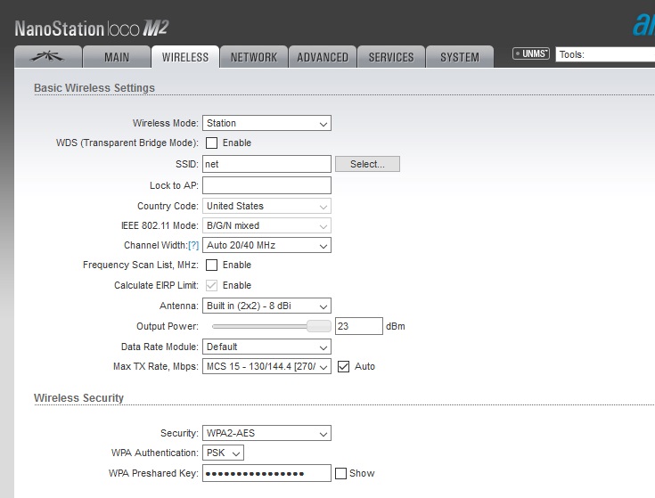Image resolution: width=655 pixels, height=498 pixels.
Task: Enable the Frequency Scan List checkbox
Action: coord(212,265)
